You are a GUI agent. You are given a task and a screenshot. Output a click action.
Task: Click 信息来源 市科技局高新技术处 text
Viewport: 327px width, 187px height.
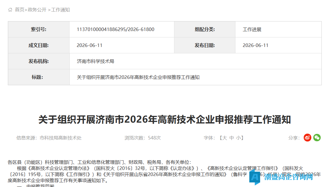49,138
